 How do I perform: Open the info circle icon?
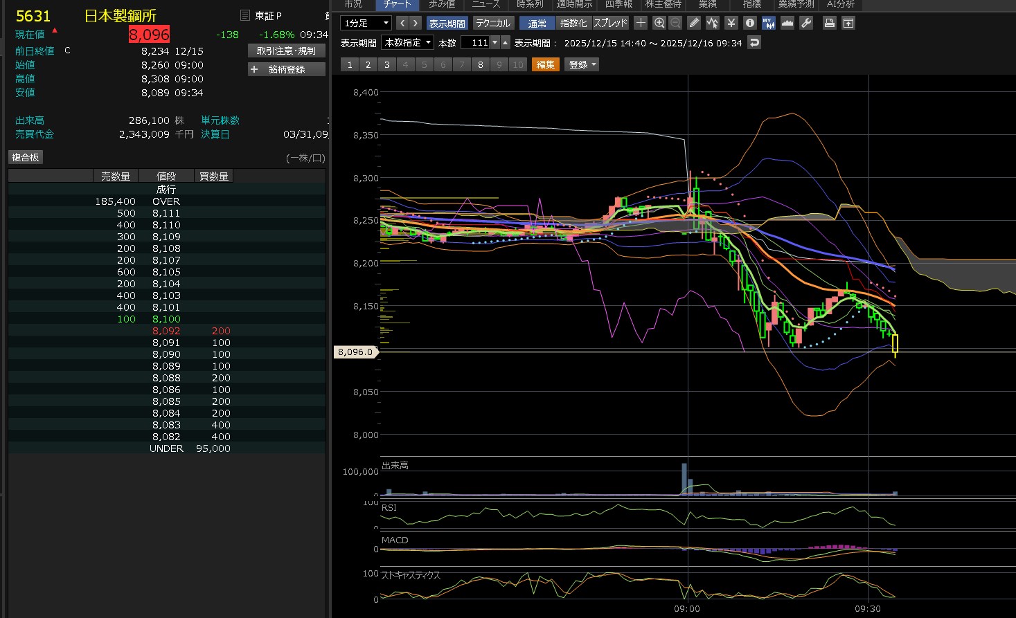[750, 23]
